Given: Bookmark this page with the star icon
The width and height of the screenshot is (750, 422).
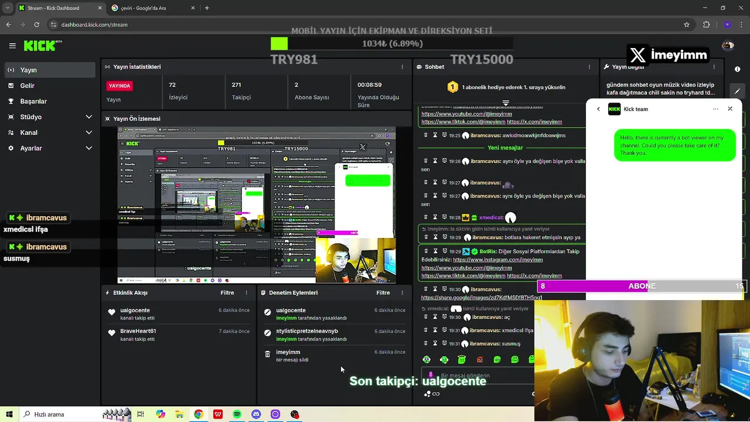Looking at the screenshot, I should (687, 25).
